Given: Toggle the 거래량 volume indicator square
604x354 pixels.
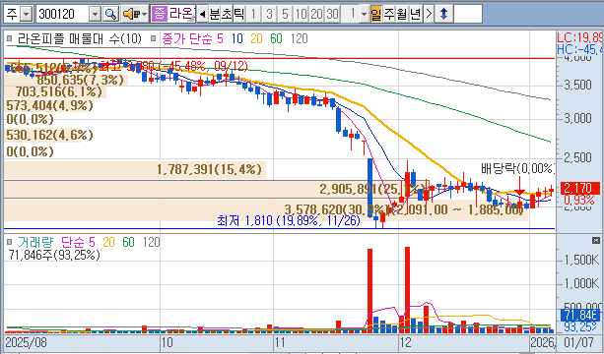Looking at the screenshot, I should pos(10,242).
